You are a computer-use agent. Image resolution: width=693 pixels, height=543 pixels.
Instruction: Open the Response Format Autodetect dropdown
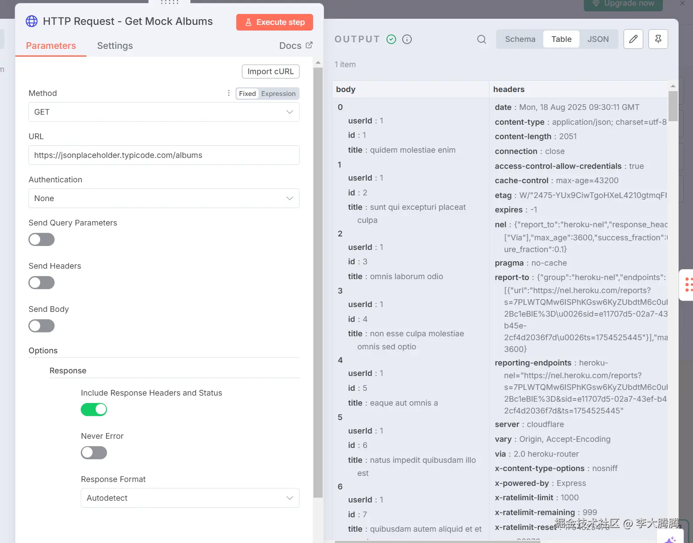[x=190, y=498]
